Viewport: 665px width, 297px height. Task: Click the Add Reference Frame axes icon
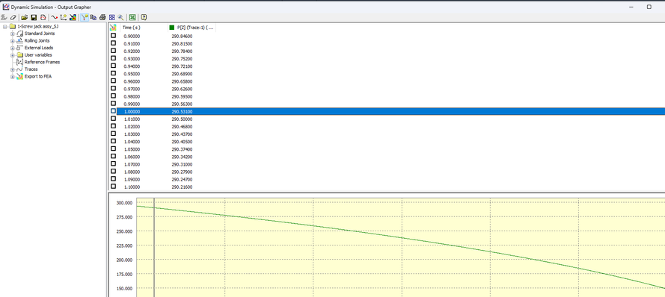coord(64,17)
